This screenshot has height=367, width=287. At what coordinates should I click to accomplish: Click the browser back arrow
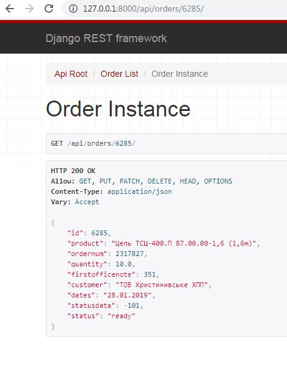click(10, 9)
